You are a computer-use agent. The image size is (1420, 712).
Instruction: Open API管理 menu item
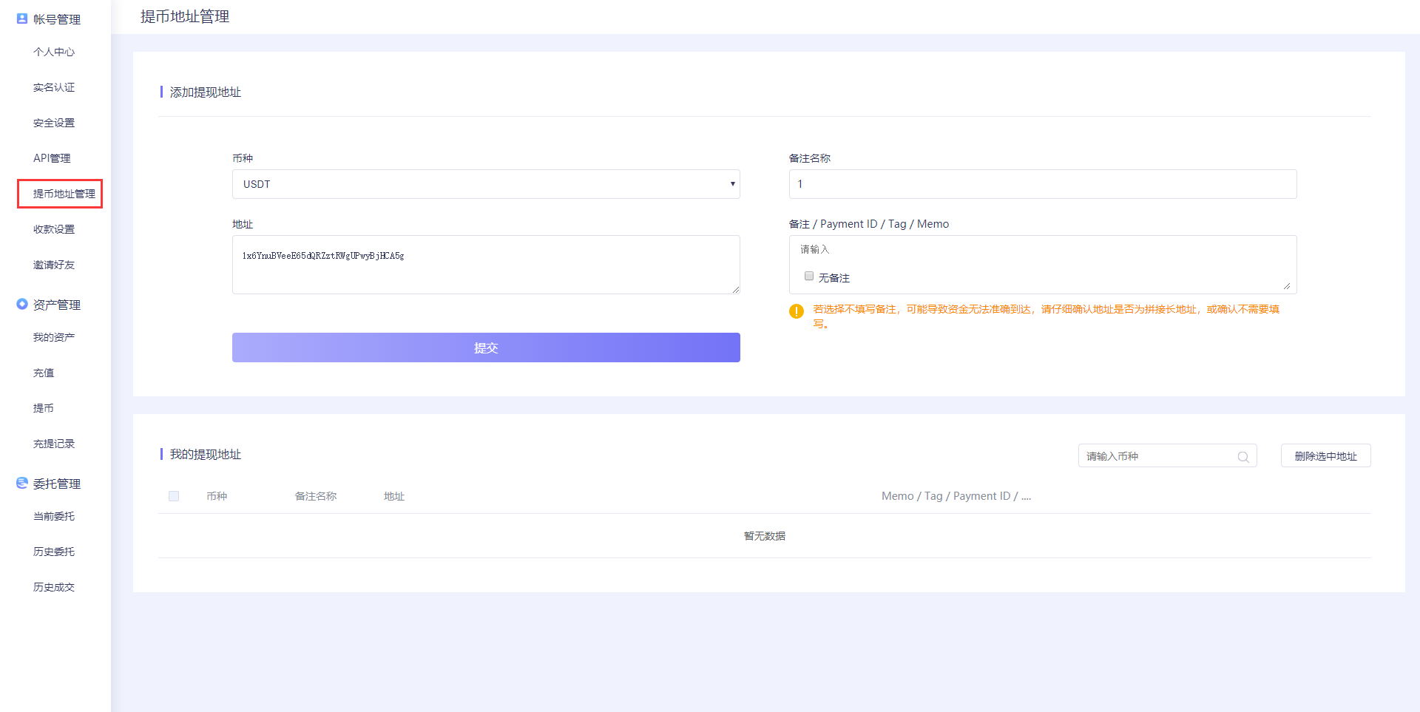[x=52, y=158]
